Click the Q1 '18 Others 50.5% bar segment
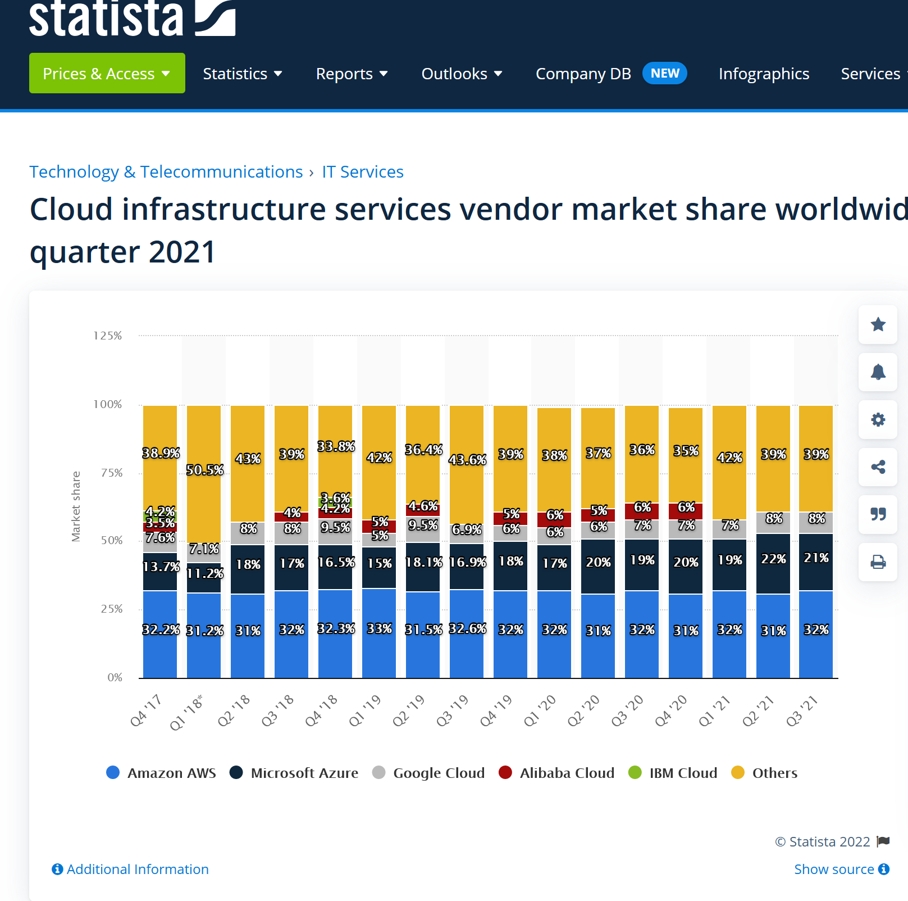908x901 pixels. click(204, 474)
